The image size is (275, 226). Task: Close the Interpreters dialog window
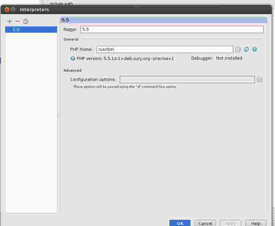pyautogui.click(x=7, y=9)
